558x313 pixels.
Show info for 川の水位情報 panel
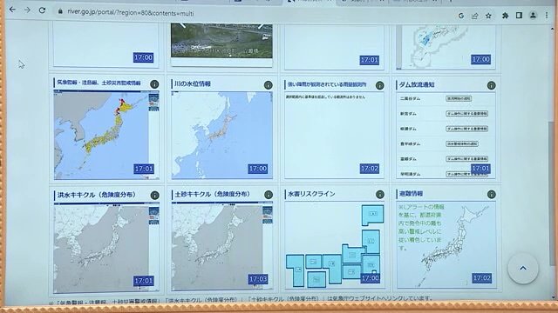pyautogui.click(x=268, y=85)
